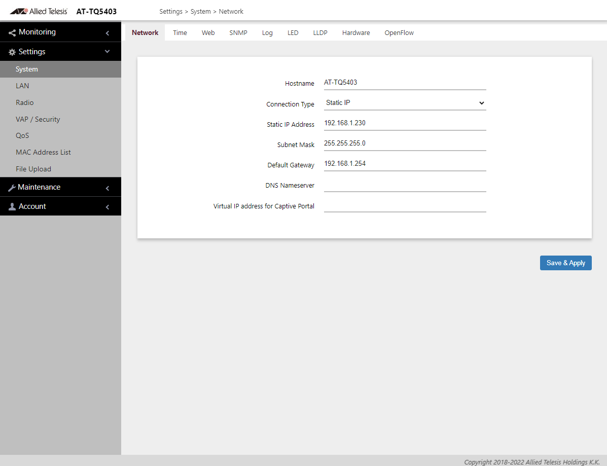
Task: Switch to the OpenFlow tab
Action: coord(399,33)
